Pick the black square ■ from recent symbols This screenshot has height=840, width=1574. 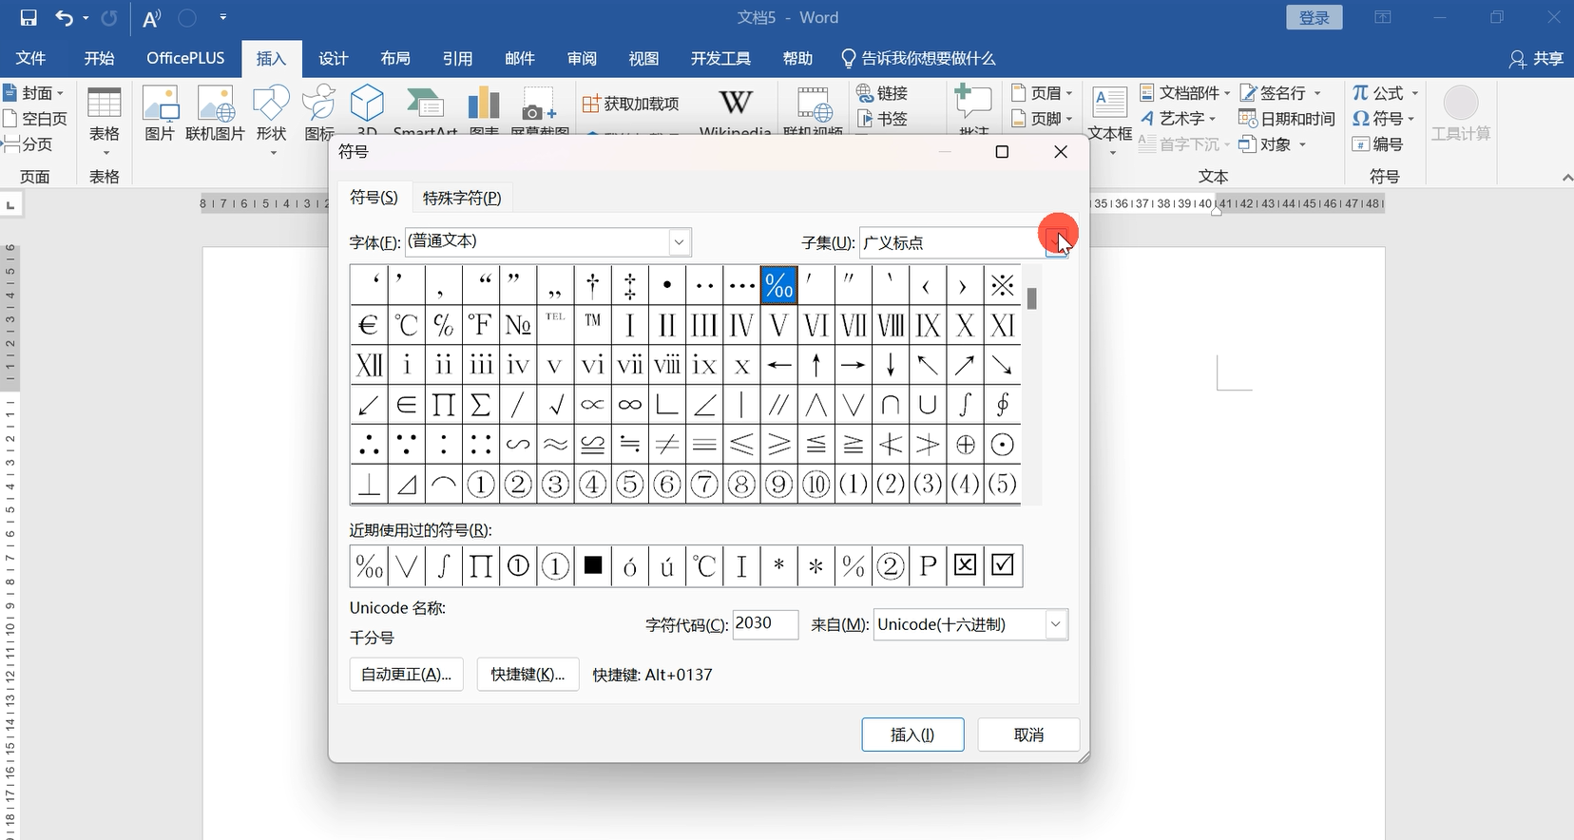[x=593, y=565]
